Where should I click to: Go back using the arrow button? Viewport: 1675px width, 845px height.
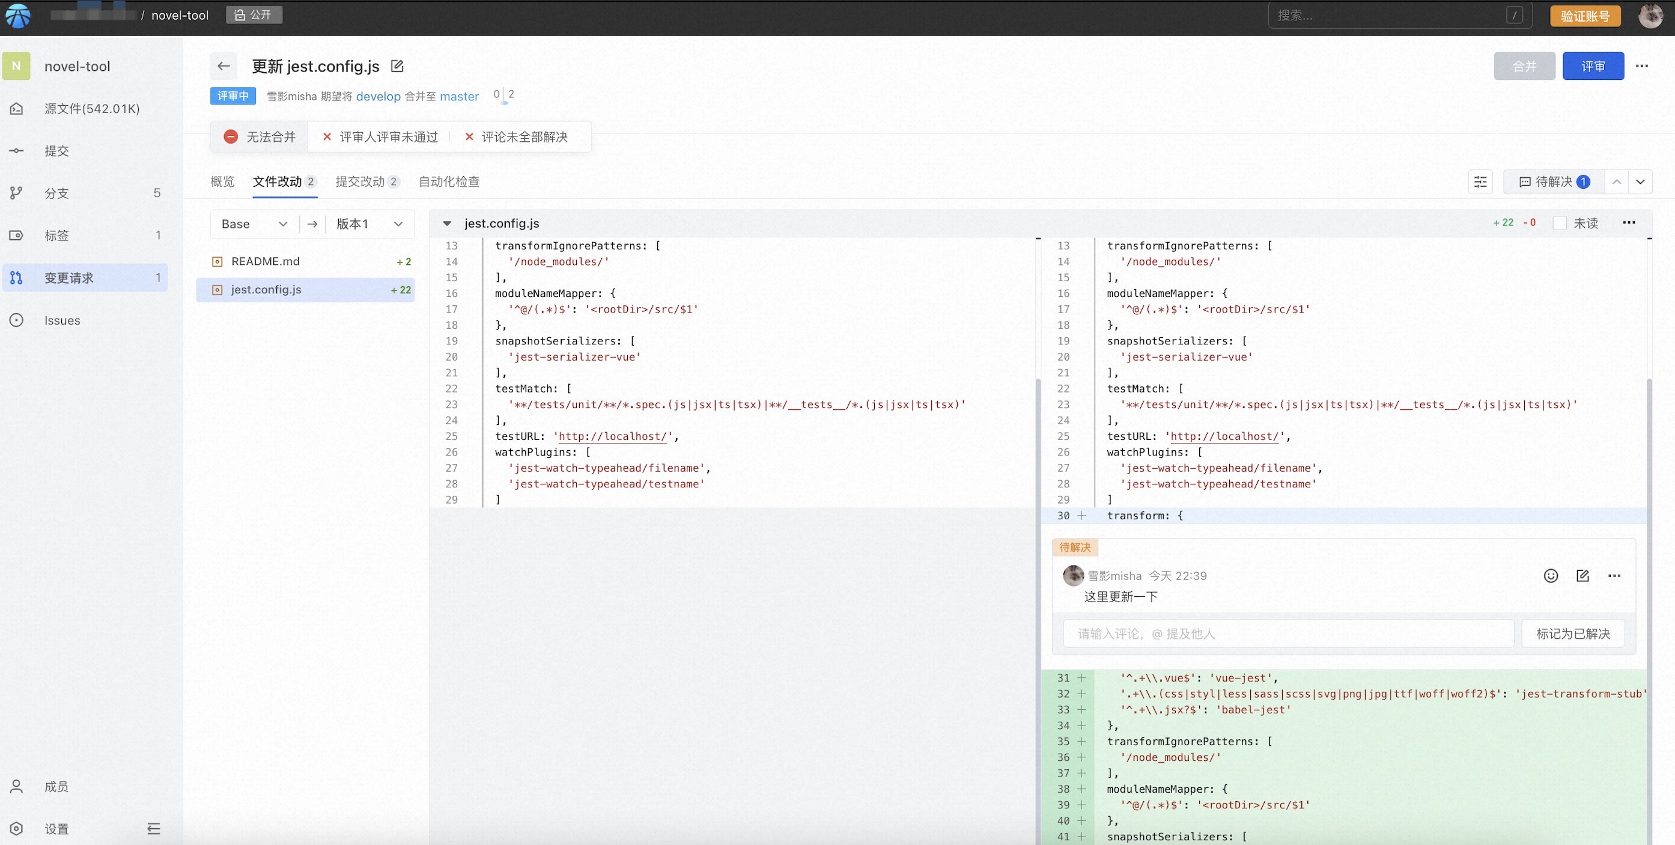click(x=223, y=66)
